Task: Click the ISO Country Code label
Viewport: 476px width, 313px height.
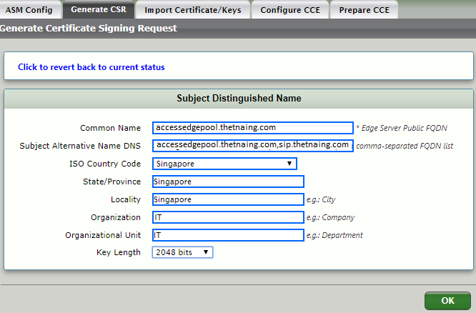Action: [x=105, y=164]
